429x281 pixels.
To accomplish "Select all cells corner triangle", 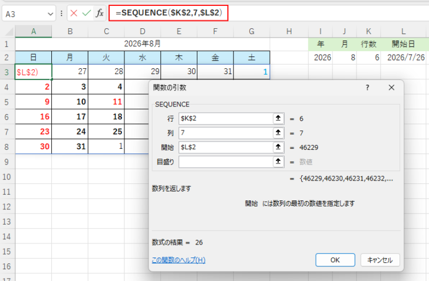I will 9,32.
